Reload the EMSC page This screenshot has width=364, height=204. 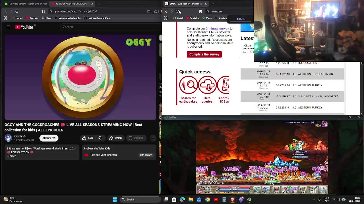(x=178, y=11)
